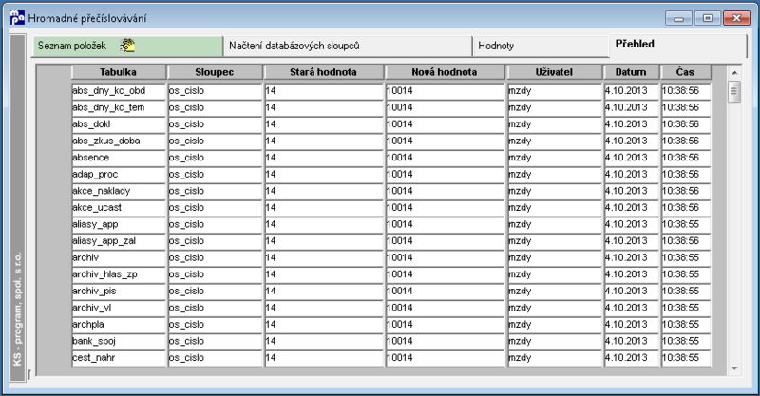
Task: Open the Hodnoty tab
Action: 541,46
